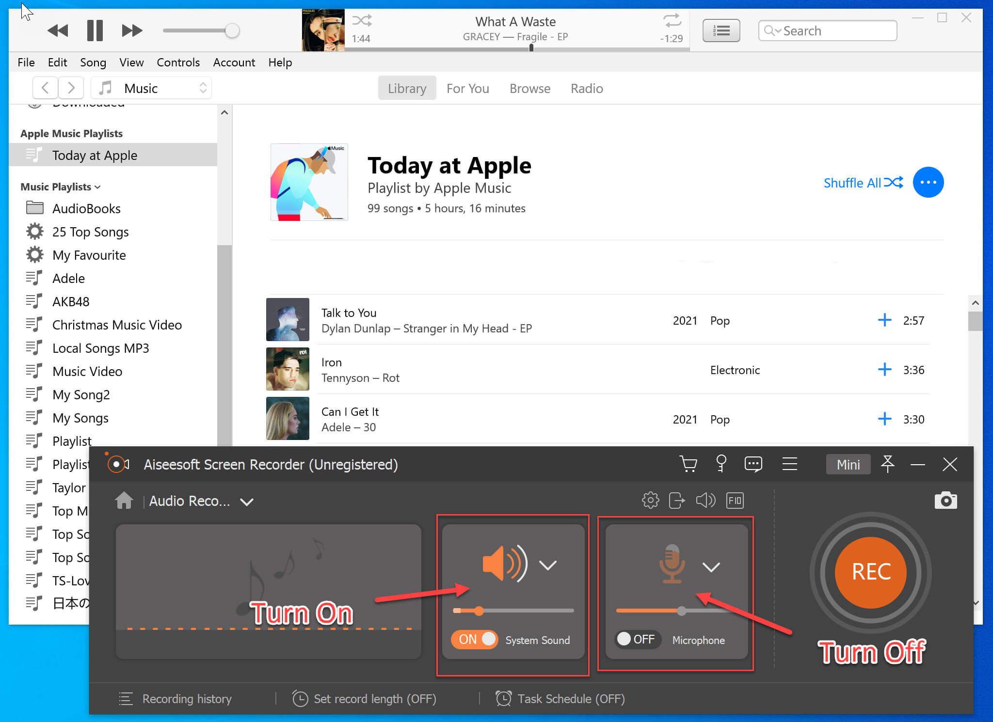Image resolution: width=993 pixels, height=722 pixels.
Task: Add Talk to You to library
Action: click(884, 320)
